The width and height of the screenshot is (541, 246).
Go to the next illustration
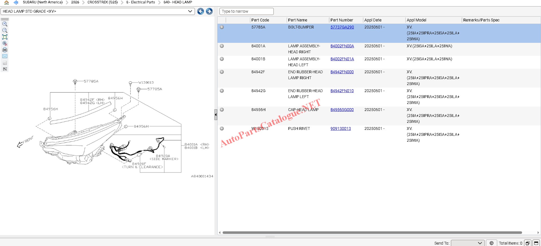(209, 11)
